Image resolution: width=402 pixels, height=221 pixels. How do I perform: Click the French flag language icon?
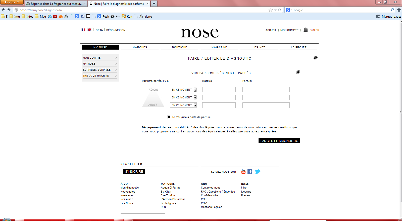[83, 30]
